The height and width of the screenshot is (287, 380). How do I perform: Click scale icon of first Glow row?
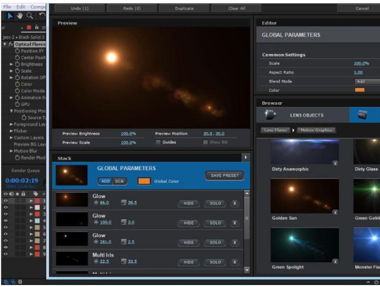click(124, 202)
